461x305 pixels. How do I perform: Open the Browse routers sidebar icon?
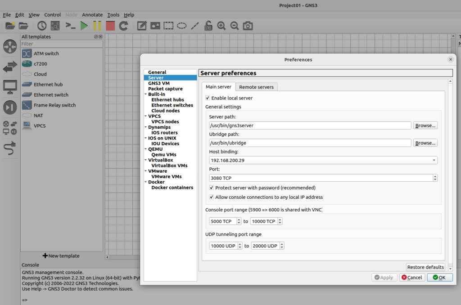(10, 46)
